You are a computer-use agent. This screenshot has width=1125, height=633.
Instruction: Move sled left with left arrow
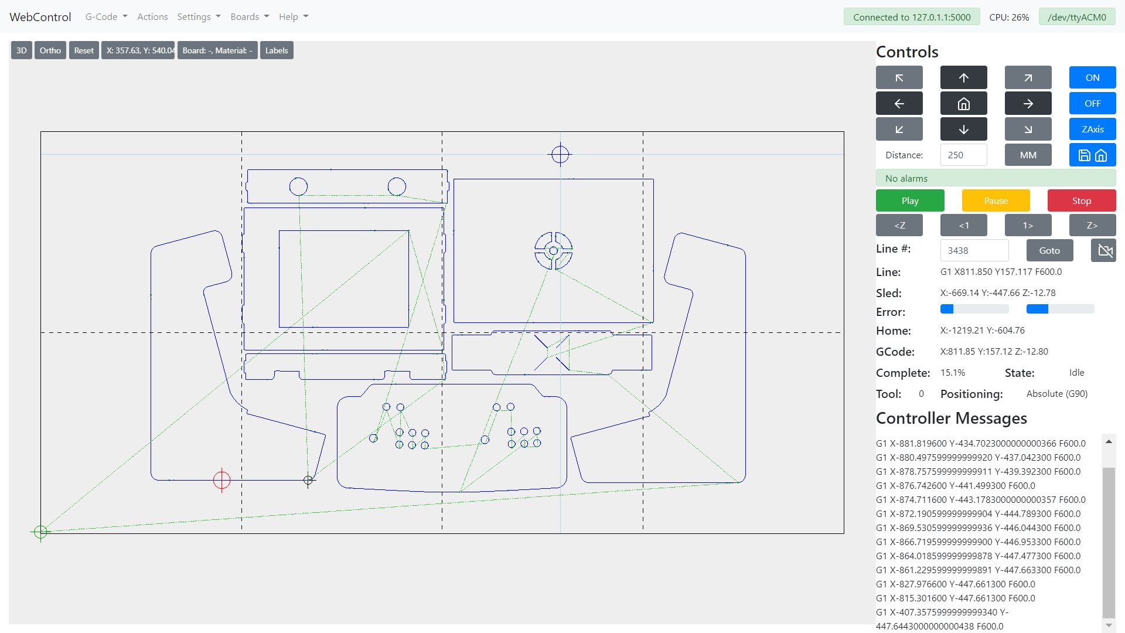pyautogui.click(x=899, y=104)
